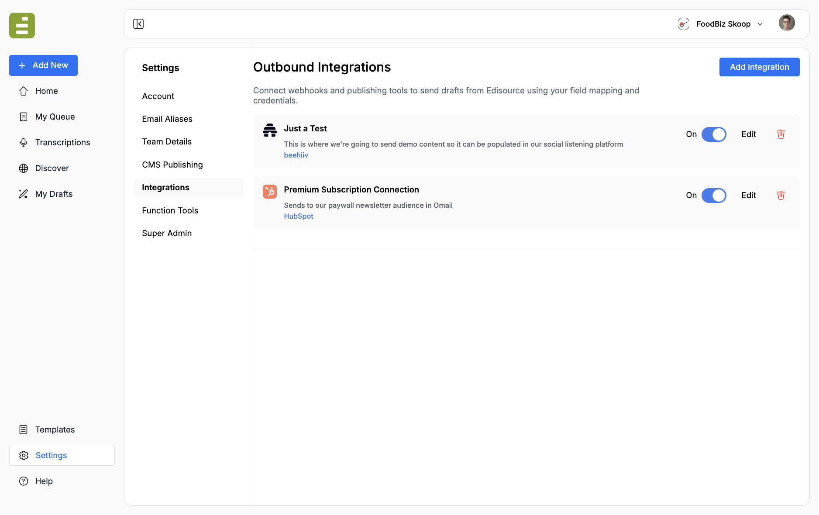Edit the Premium Subscription Connection integration
819x515 pixels.
coord(748,195)
